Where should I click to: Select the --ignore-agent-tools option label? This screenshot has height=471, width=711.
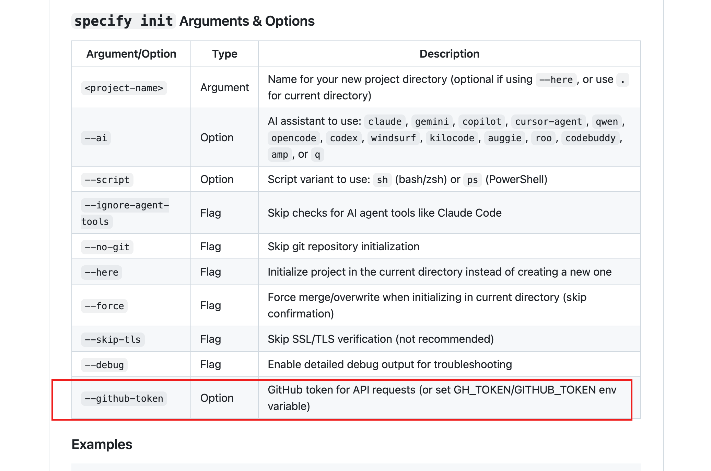pyautogui.click(x=125, y=213)
